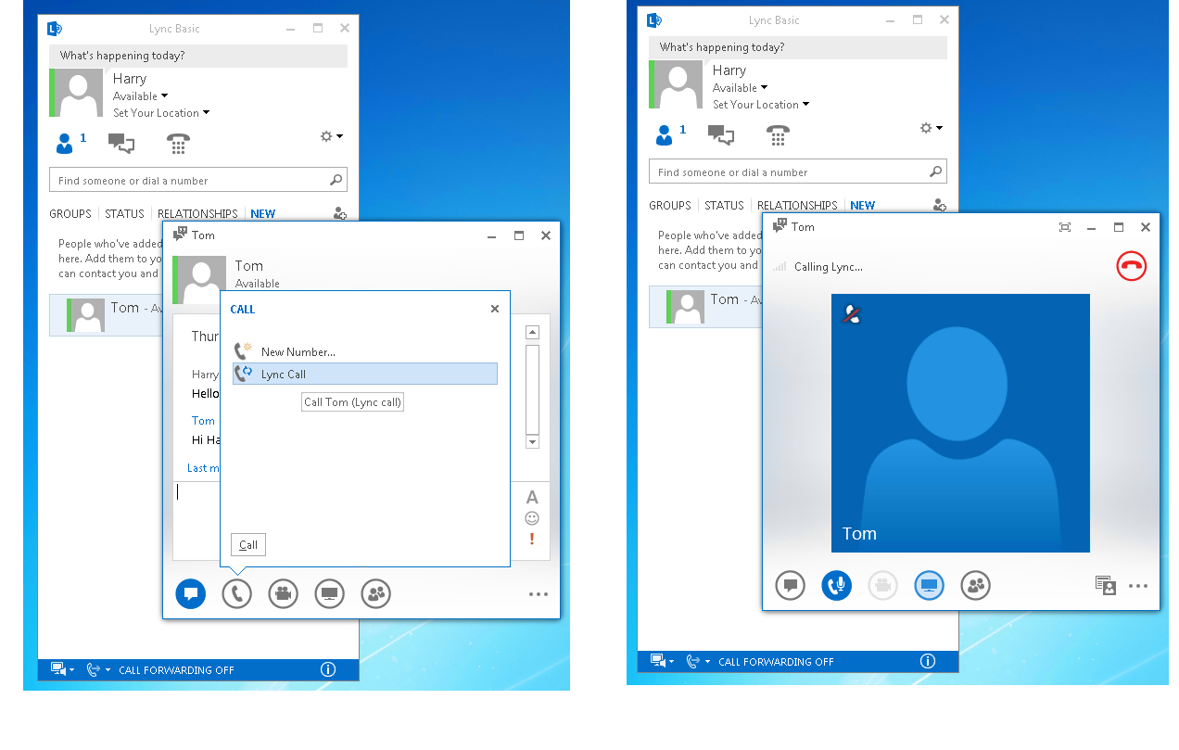Click Tom's large video avatar in the call window
Viewport: 1179px width, 750px height.
960,424
